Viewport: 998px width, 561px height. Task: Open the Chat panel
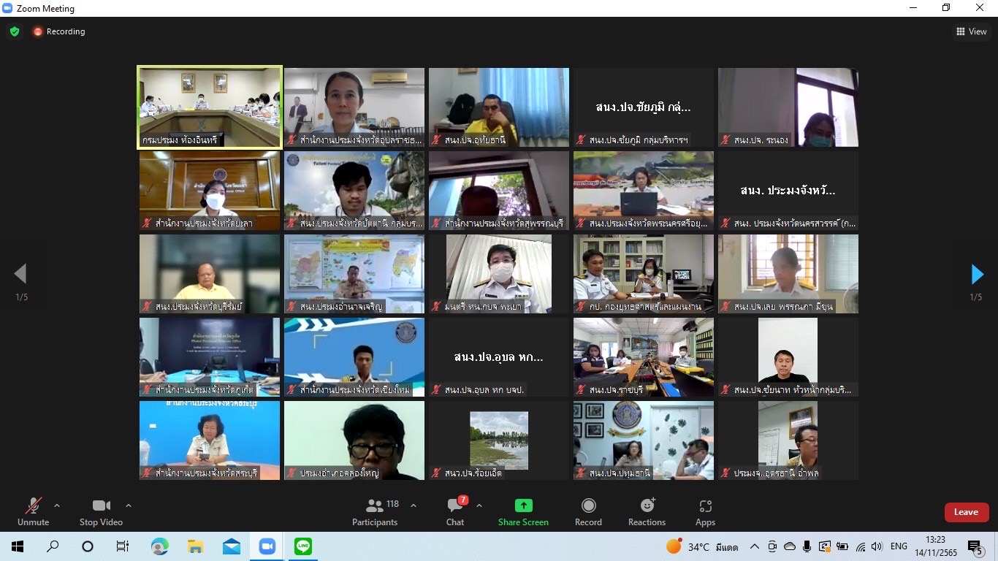point(455,511)
